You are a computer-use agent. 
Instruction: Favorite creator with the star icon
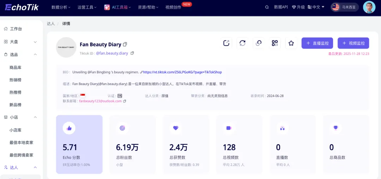(x=291, y=43)
